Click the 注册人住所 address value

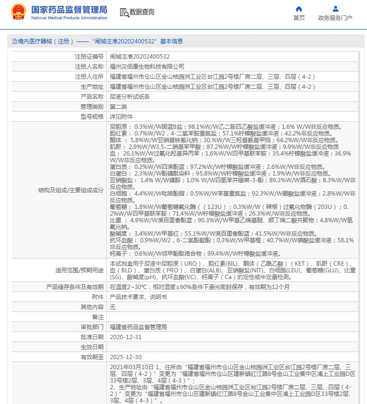coord(213,77)
